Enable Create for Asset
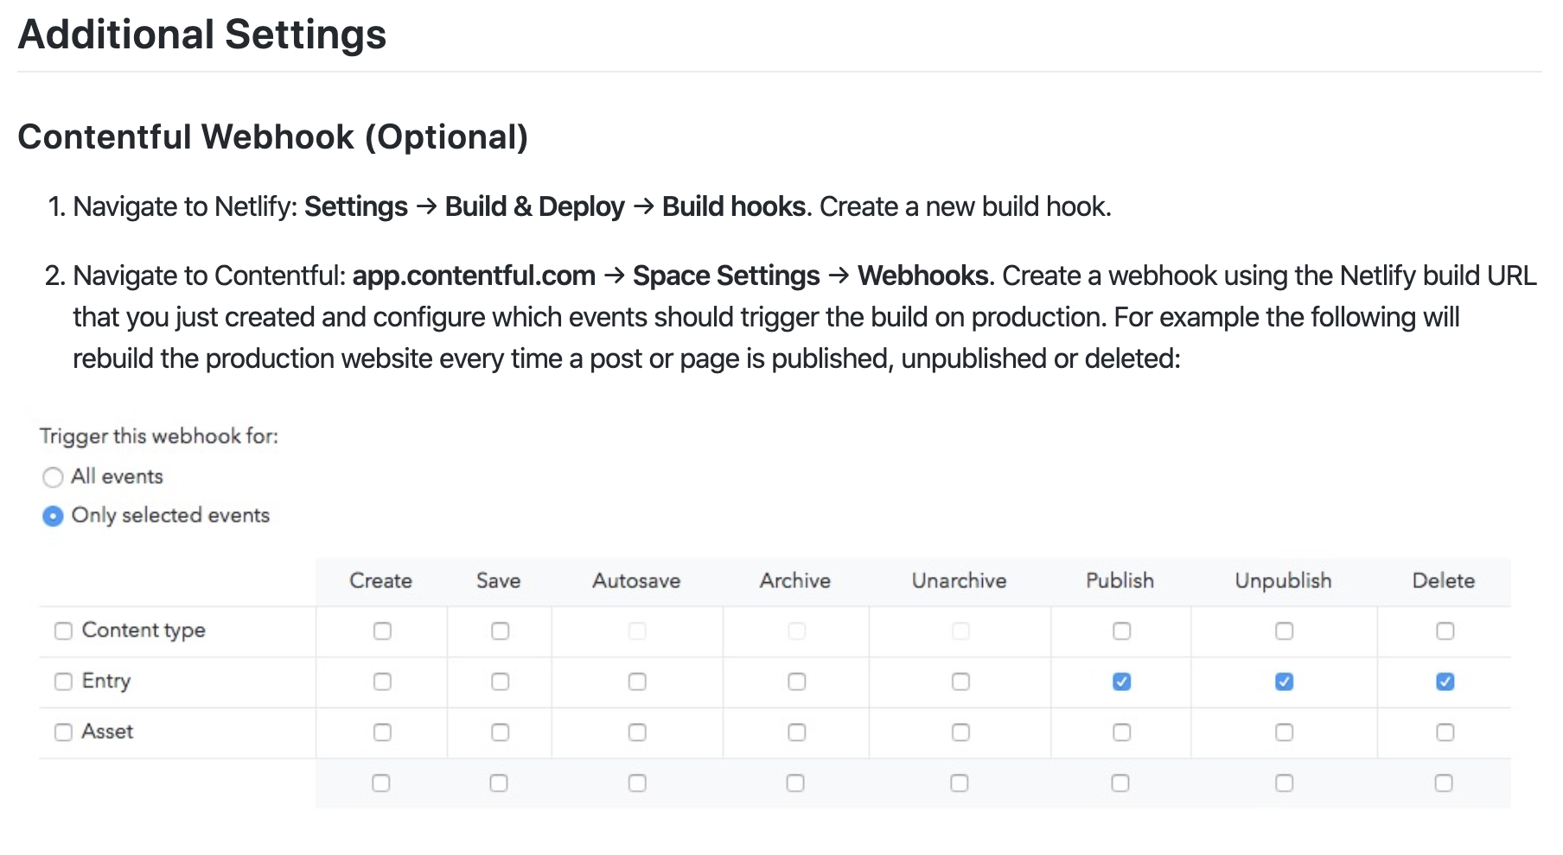This screenshot has width=1563, height=855. point(381,731)
